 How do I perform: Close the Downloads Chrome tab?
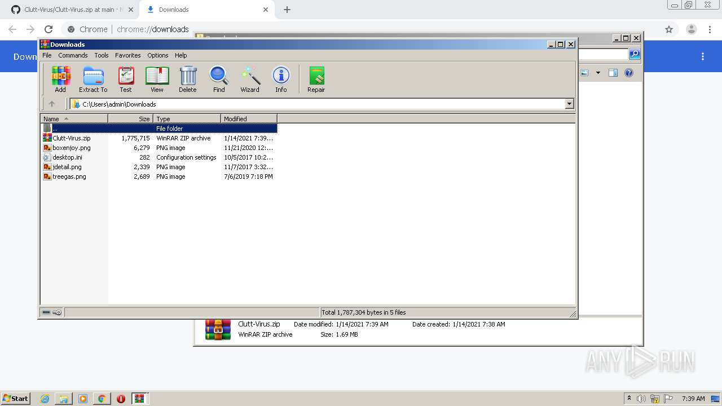click(266, 10)
